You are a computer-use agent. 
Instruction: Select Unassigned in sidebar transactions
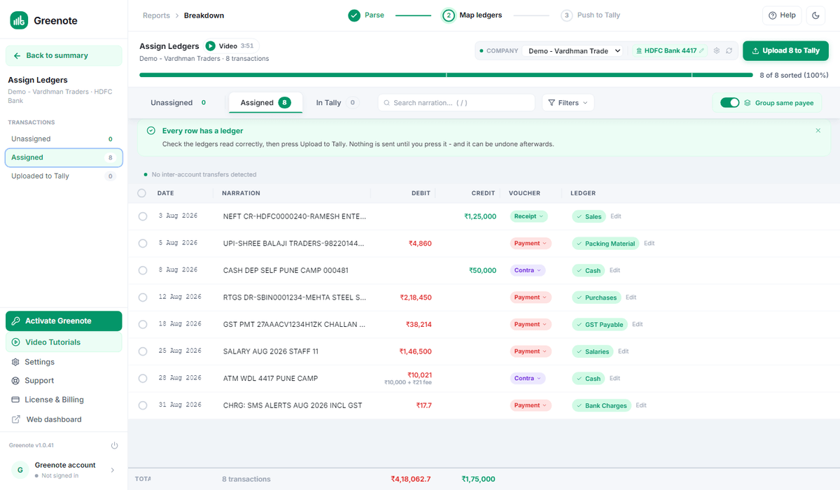click(64, 139)
